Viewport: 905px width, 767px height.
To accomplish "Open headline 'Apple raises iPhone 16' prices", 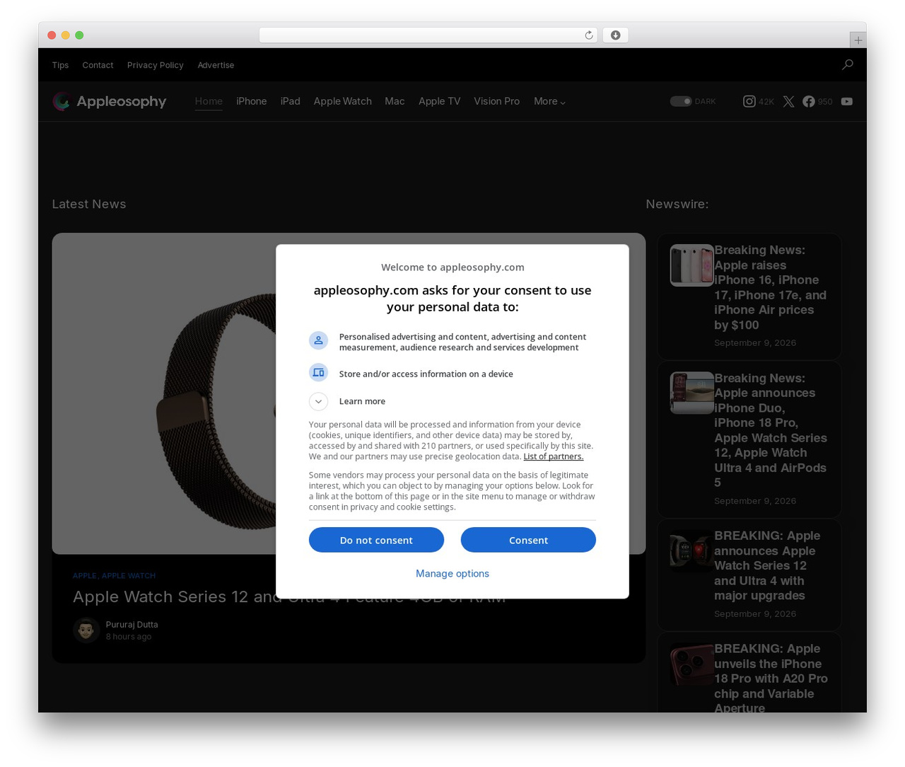I will point(771,287).
